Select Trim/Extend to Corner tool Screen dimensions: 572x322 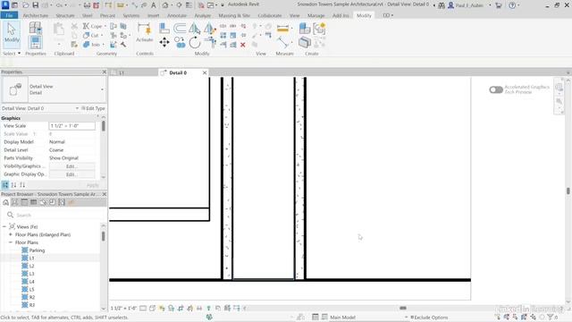point(210,42)
